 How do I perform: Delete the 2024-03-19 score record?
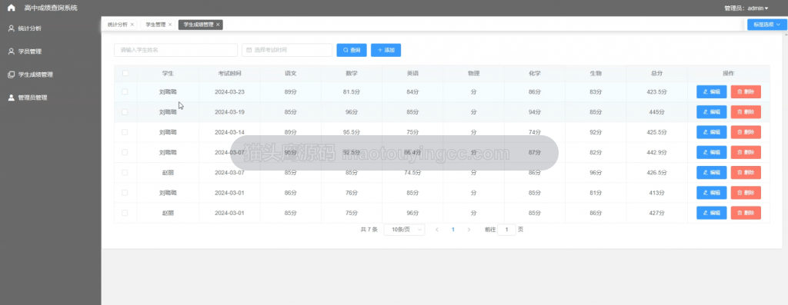tap(746, 112)
